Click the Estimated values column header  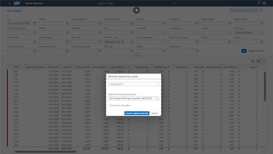214,67
